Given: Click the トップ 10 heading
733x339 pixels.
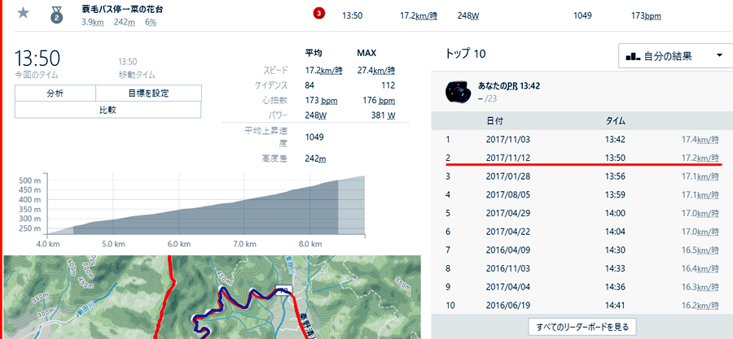Looking at the screenshot, I should [x=466, y=54].
